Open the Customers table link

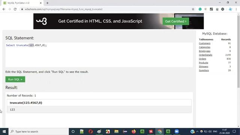tap(204, 43)
